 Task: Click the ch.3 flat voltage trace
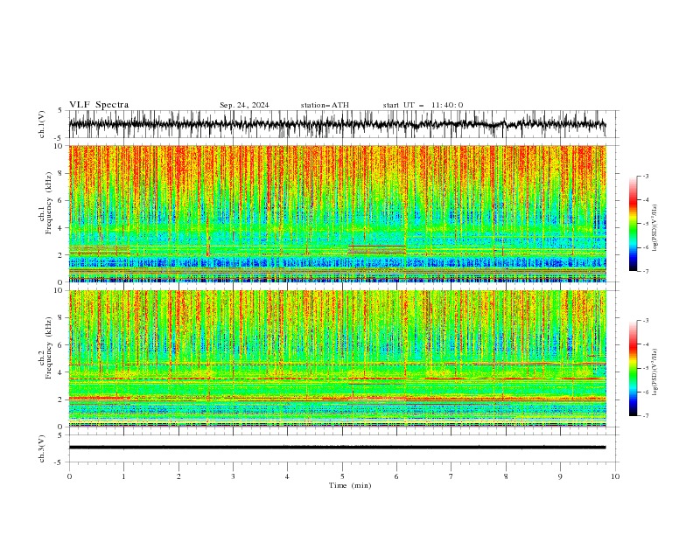tap(337, 448)
